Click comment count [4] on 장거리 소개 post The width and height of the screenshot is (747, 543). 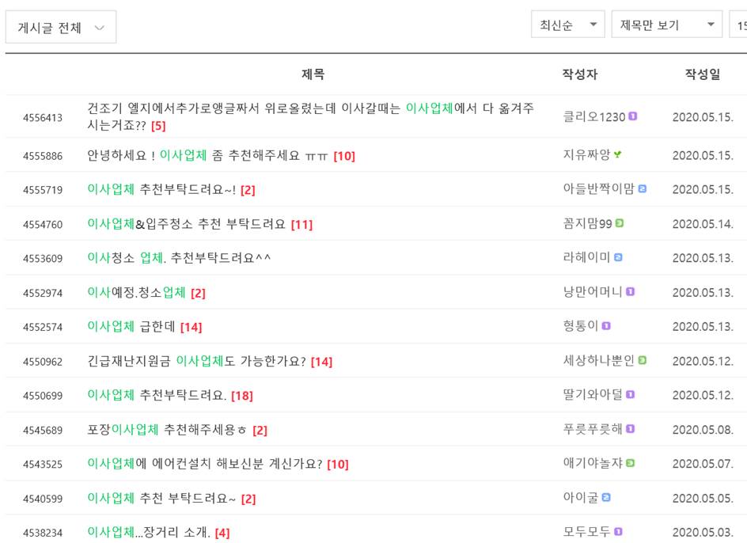click(x=222, y=533)
